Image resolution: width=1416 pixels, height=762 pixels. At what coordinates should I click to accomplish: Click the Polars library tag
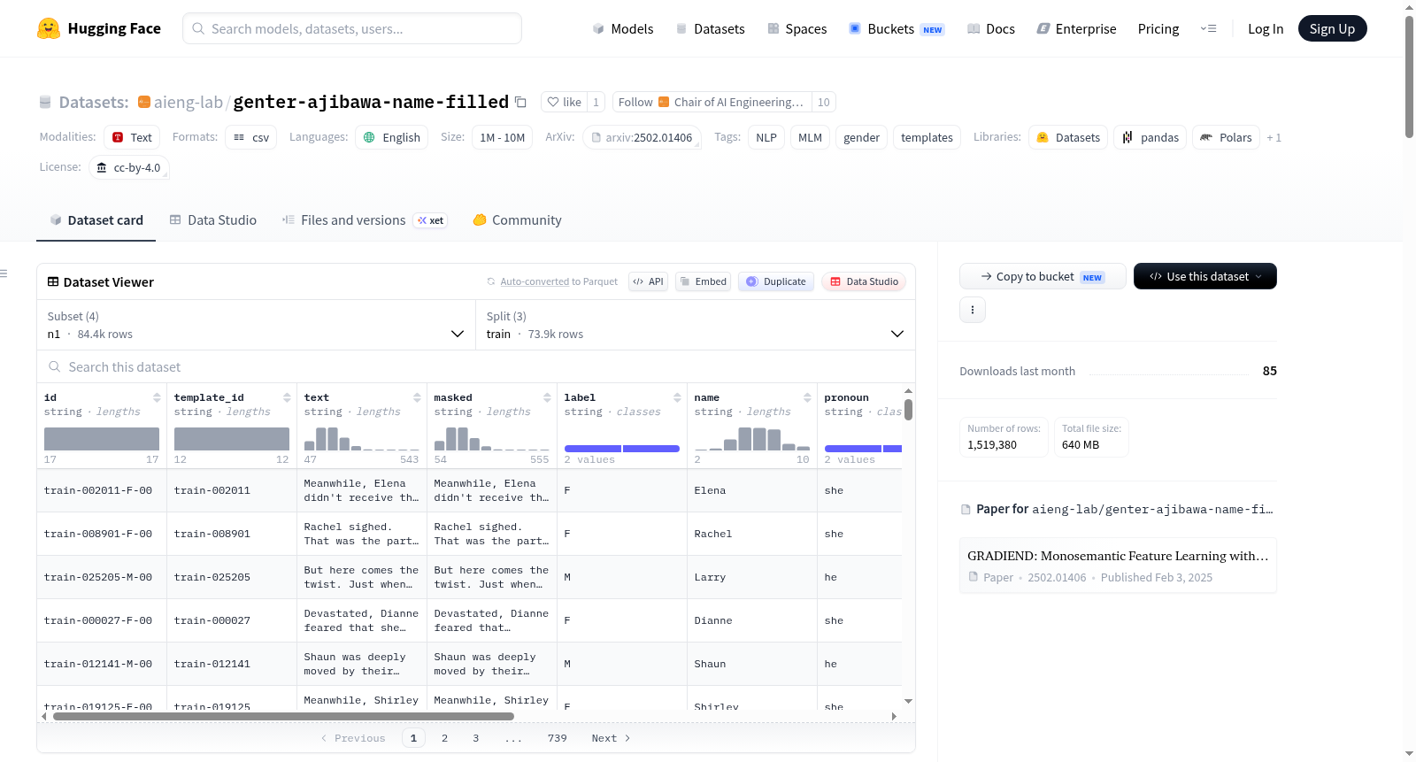point(1227,137)
